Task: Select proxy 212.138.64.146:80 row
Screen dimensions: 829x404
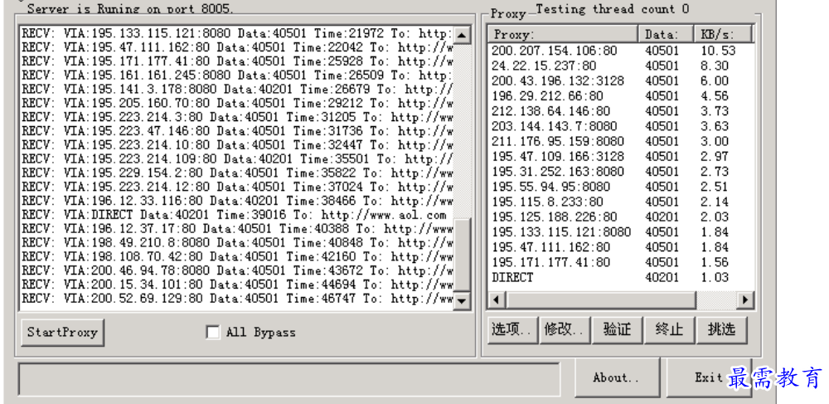Action: coord(621,111)
